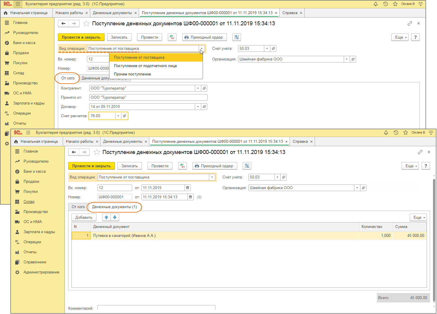Expand the Договор dropdown arrow
This screenshot has width=437, height=314.
click(x=198, y=107)
